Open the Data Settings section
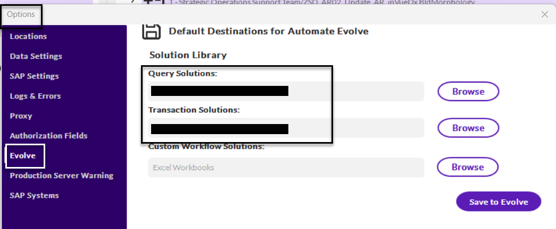Screen dimensions: 556x229 36,56
